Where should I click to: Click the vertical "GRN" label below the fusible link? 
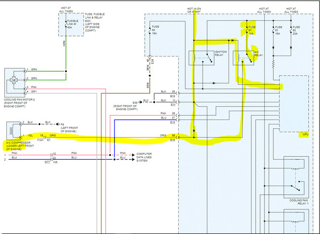point(64,43)
